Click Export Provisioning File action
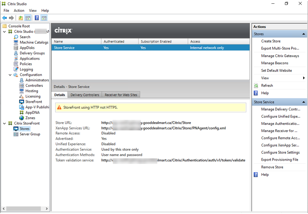The height and width of the screenshot is (214, 308). [x=279, y=160]
